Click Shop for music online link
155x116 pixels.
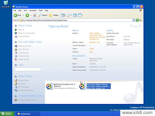(x=27, y=33)
